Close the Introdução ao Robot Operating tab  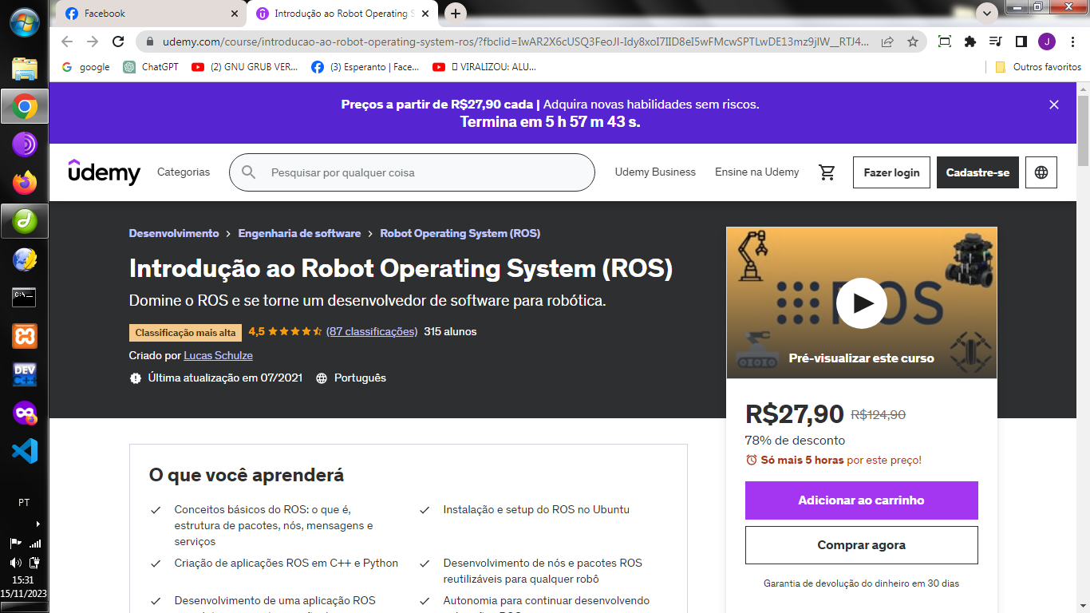pos(425,14)
